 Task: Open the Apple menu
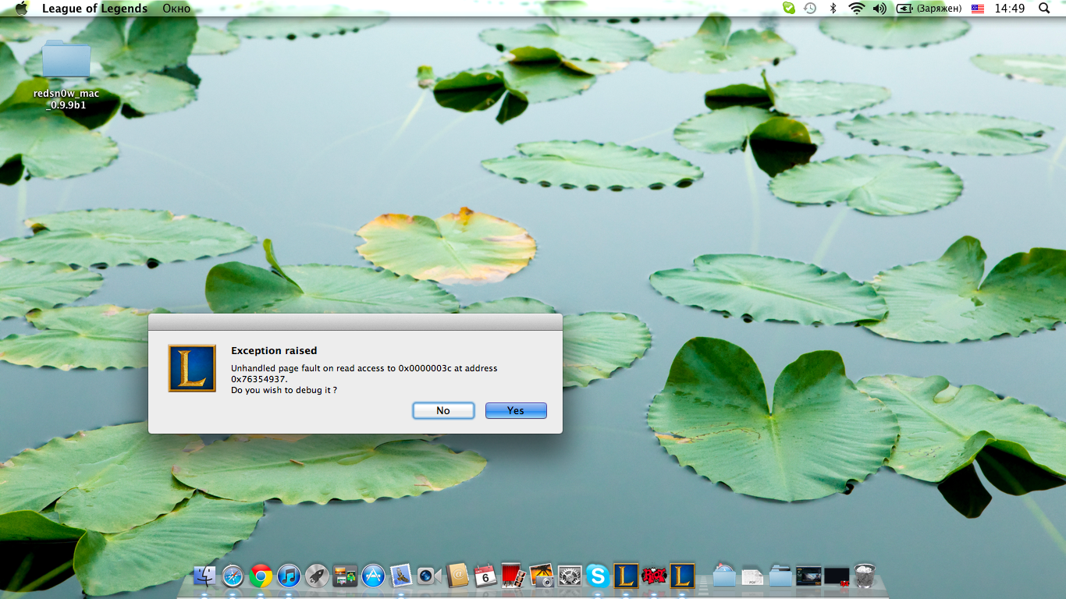pos(21,9)
